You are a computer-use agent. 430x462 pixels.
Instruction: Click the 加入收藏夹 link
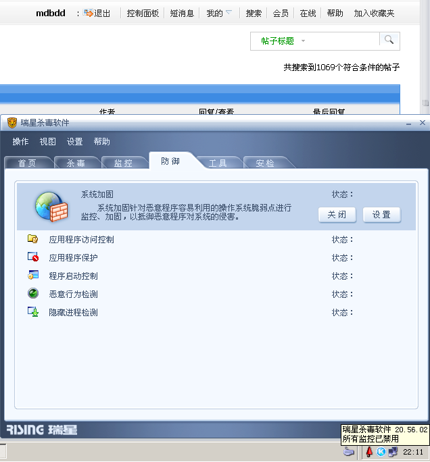tap(374, 14)
